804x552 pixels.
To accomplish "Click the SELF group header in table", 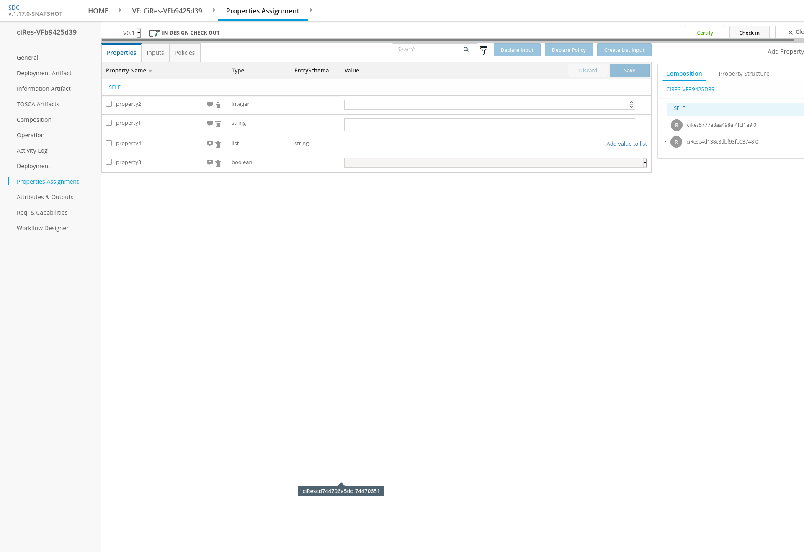I will click(x=115, y=87).
